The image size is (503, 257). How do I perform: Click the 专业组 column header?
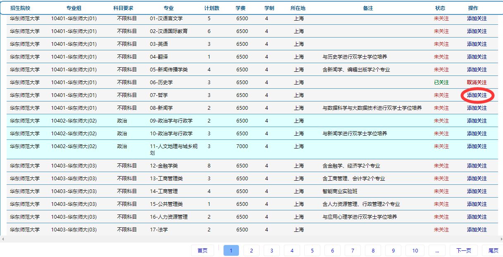click(x=74, y=8)
